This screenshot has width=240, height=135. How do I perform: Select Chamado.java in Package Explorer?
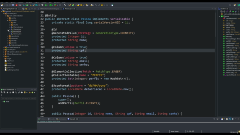pyautogui.click(x=18, y=27)
